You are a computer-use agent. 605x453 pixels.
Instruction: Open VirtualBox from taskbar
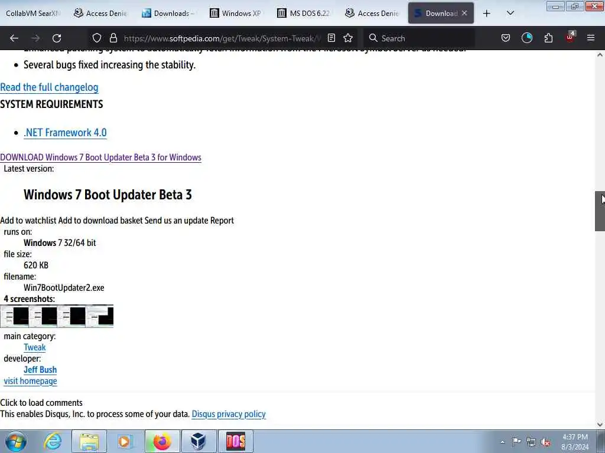click(199, 441)
